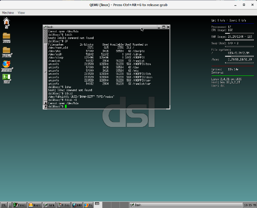Close the QEMU window

[x=252, y=5]
